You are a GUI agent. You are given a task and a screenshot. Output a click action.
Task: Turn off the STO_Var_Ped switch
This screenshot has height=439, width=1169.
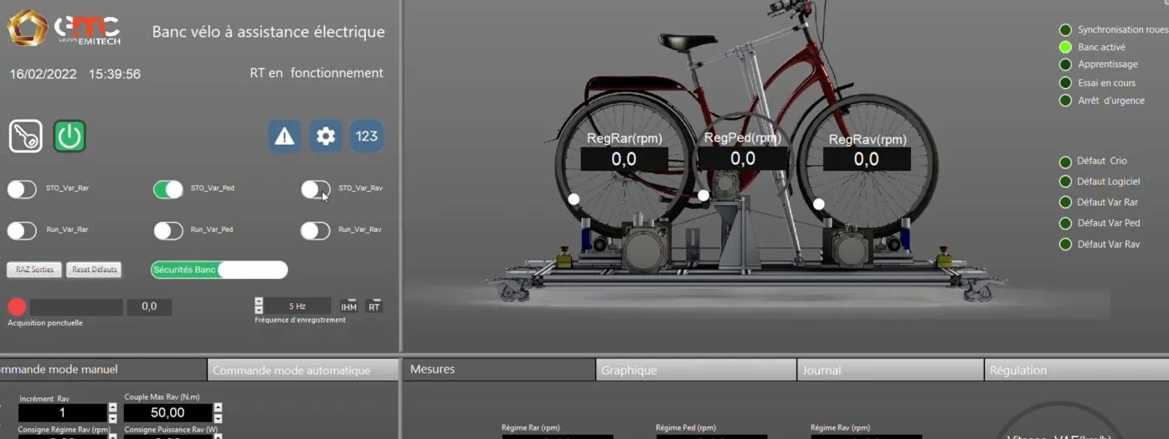click(x=168, y=189)
